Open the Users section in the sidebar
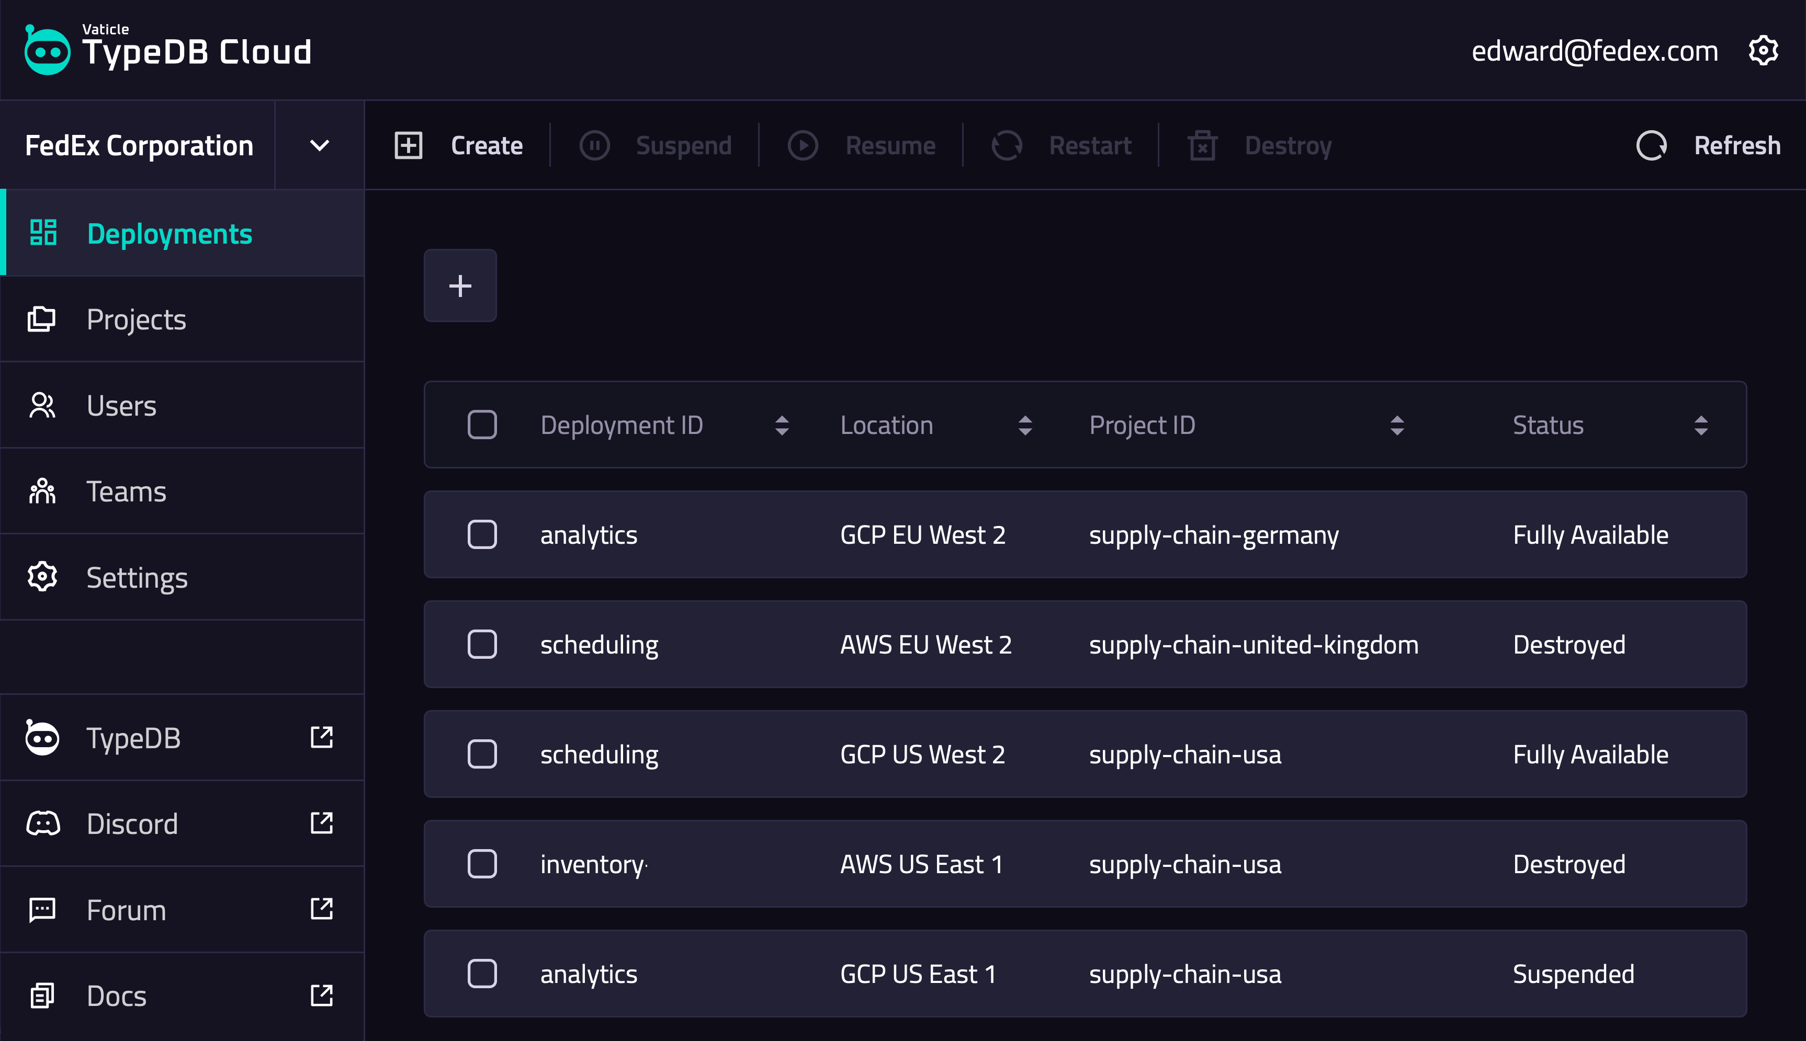 pyautogui.click(x=121, y=405)
